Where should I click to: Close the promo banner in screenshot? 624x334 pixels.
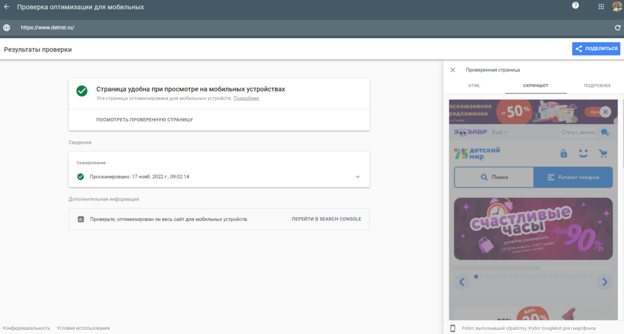(605, 112)
